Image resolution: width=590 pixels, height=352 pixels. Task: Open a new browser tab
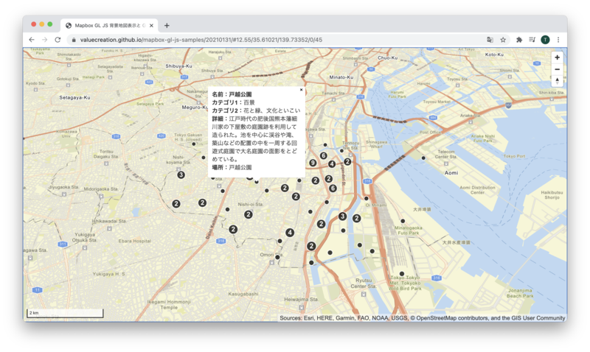[167, 26]
